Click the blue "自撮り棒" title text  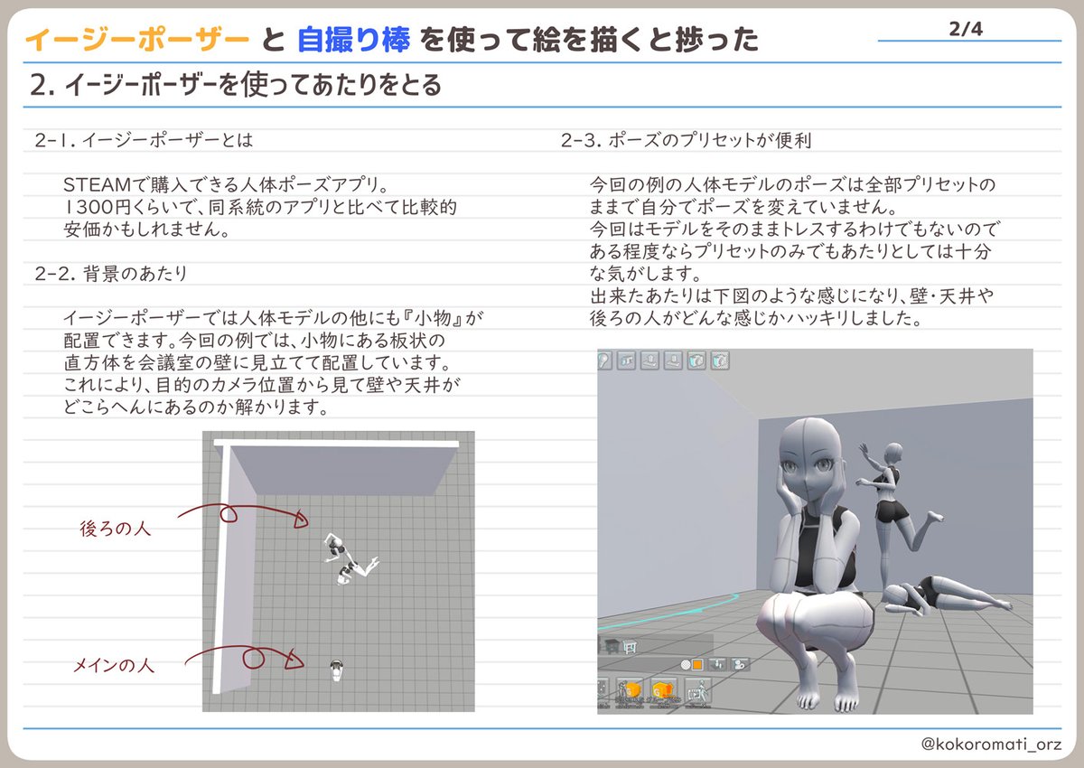coord(353,40)
